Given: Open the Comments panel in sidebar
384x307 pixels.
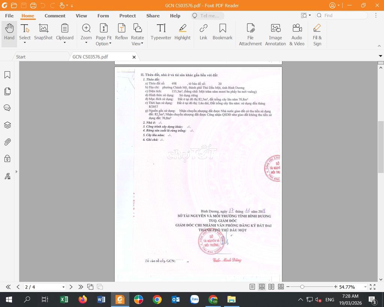Looking at the screenshot, I should [7, 108].
